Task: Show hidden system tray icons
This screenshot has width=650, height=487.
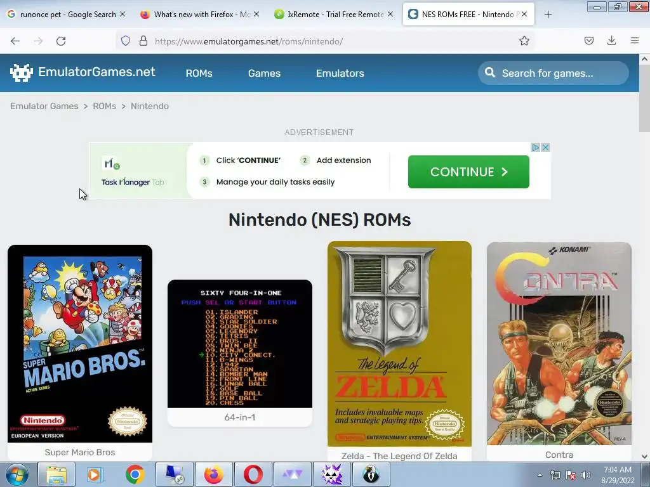Action: point(540,475)
